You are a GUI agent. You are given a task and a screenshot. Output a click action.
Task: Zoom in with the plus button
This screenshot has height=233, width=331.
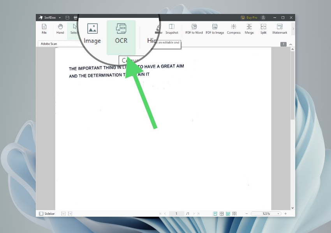point(285,214)
